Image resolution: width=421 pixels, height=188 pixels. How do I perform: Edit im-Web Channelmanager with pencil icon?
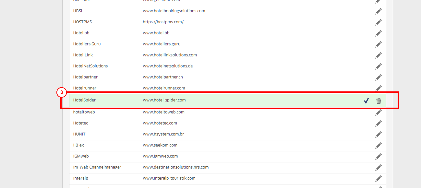click(379, 168)
